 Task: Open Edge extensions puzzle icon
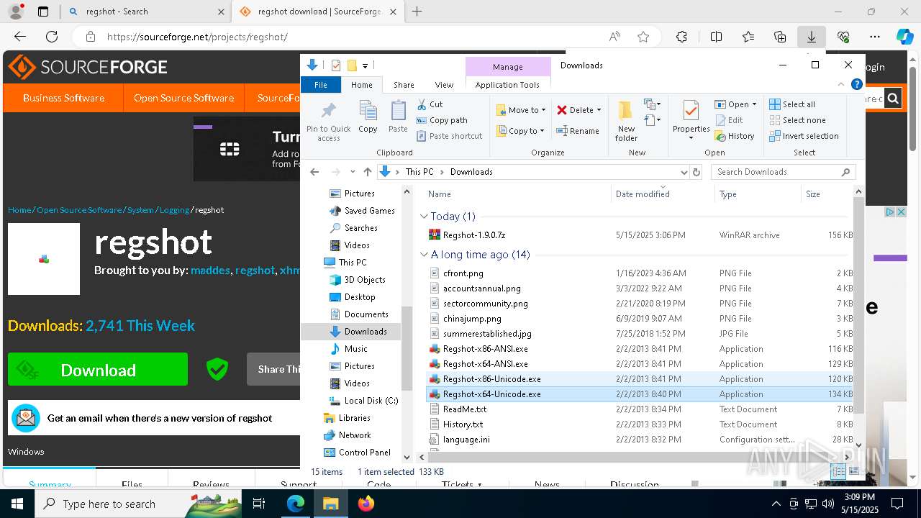pos(681,37)
